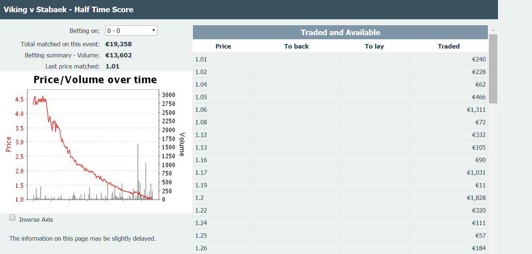Select the 1.02 price row
532x254 pixels.
[340, 72]
